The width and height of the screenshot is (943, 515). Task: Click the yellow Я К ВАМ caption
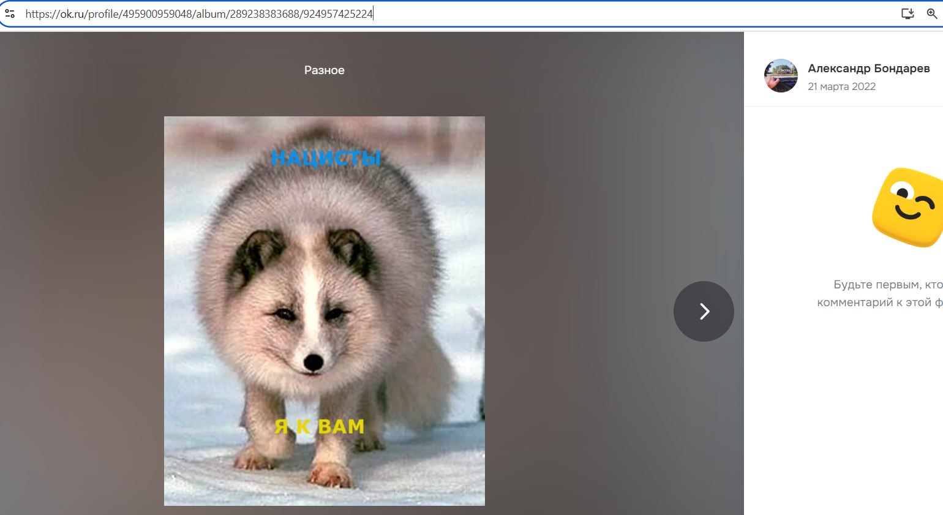click(x=319, y=426)
